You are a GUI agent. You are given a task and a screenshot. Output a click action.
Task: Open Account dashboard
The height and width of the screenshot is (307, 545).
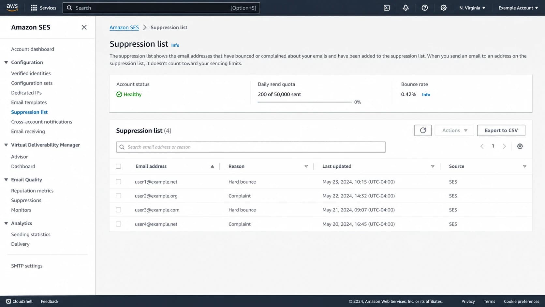tap(33, 49)
